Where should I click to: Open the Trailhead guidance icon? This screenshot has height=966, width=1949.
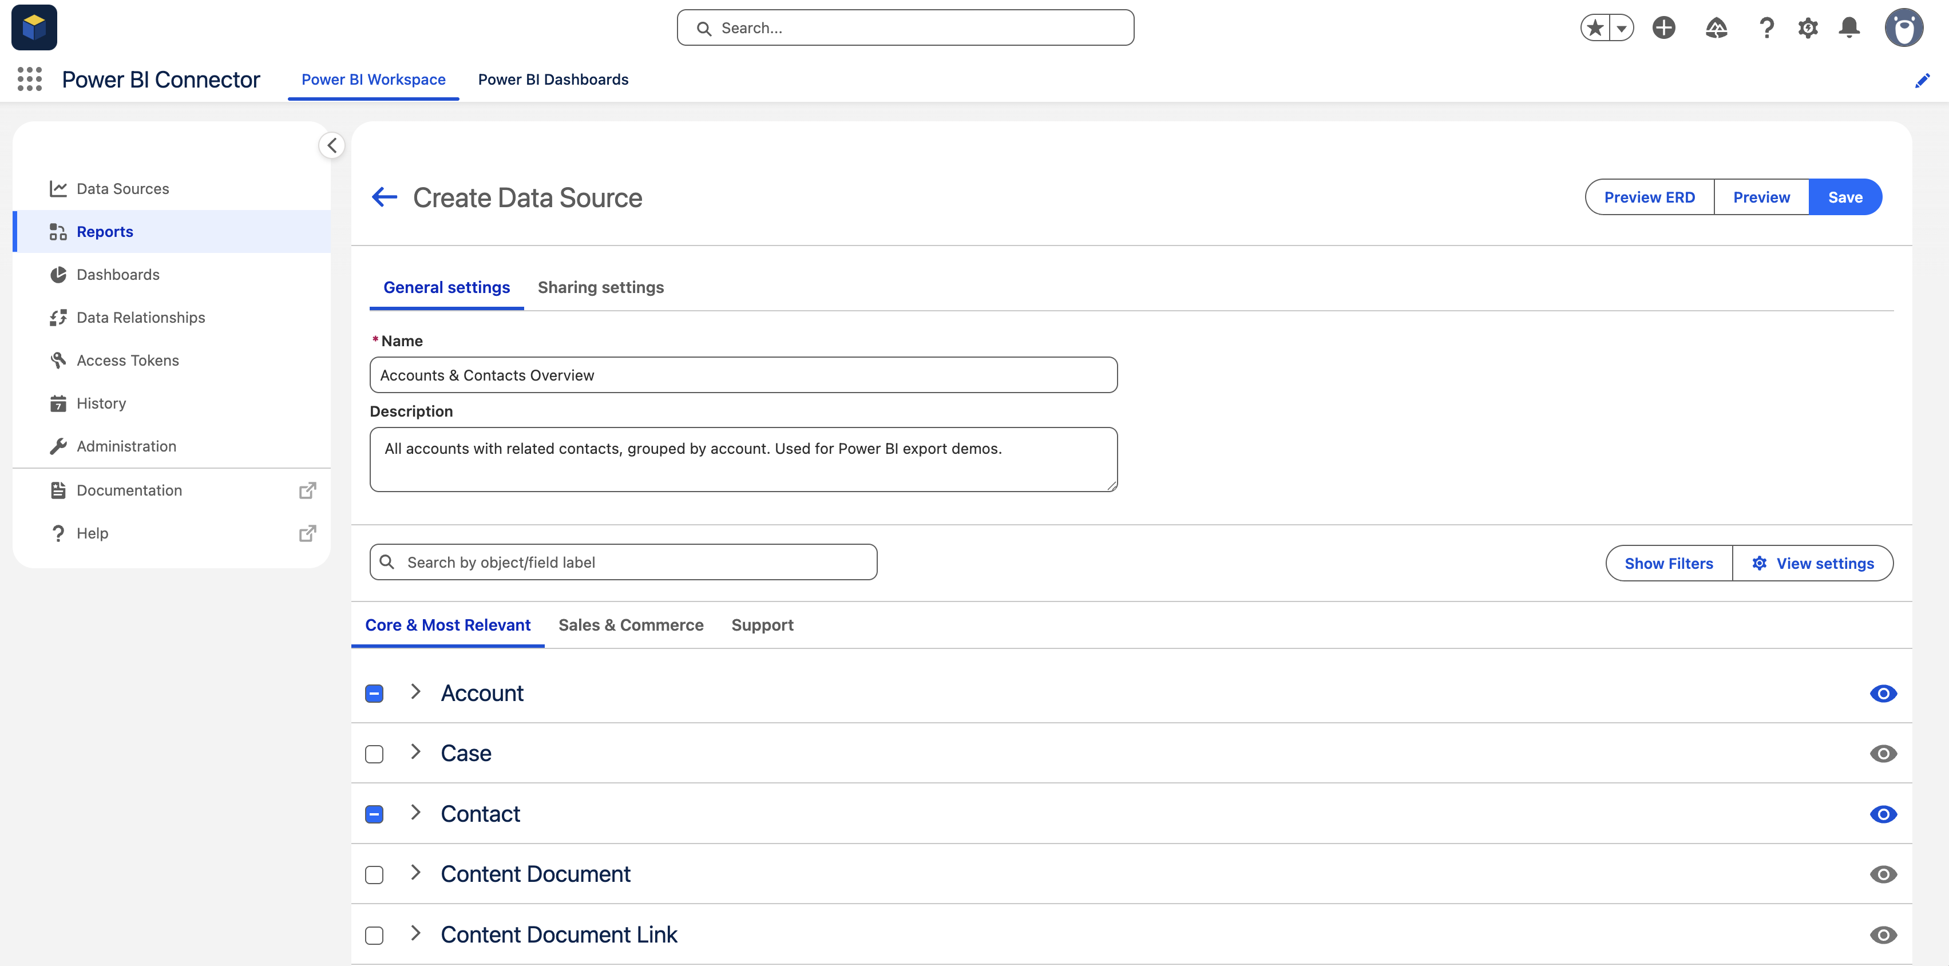[1716, 28]
